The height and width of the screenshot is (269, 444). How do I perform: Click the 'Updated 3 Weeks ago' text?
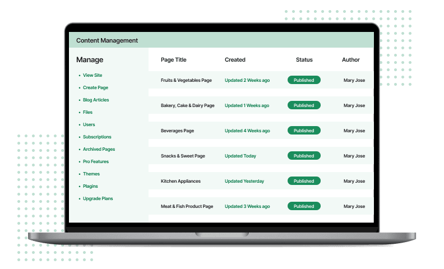[x=247, y=206]
